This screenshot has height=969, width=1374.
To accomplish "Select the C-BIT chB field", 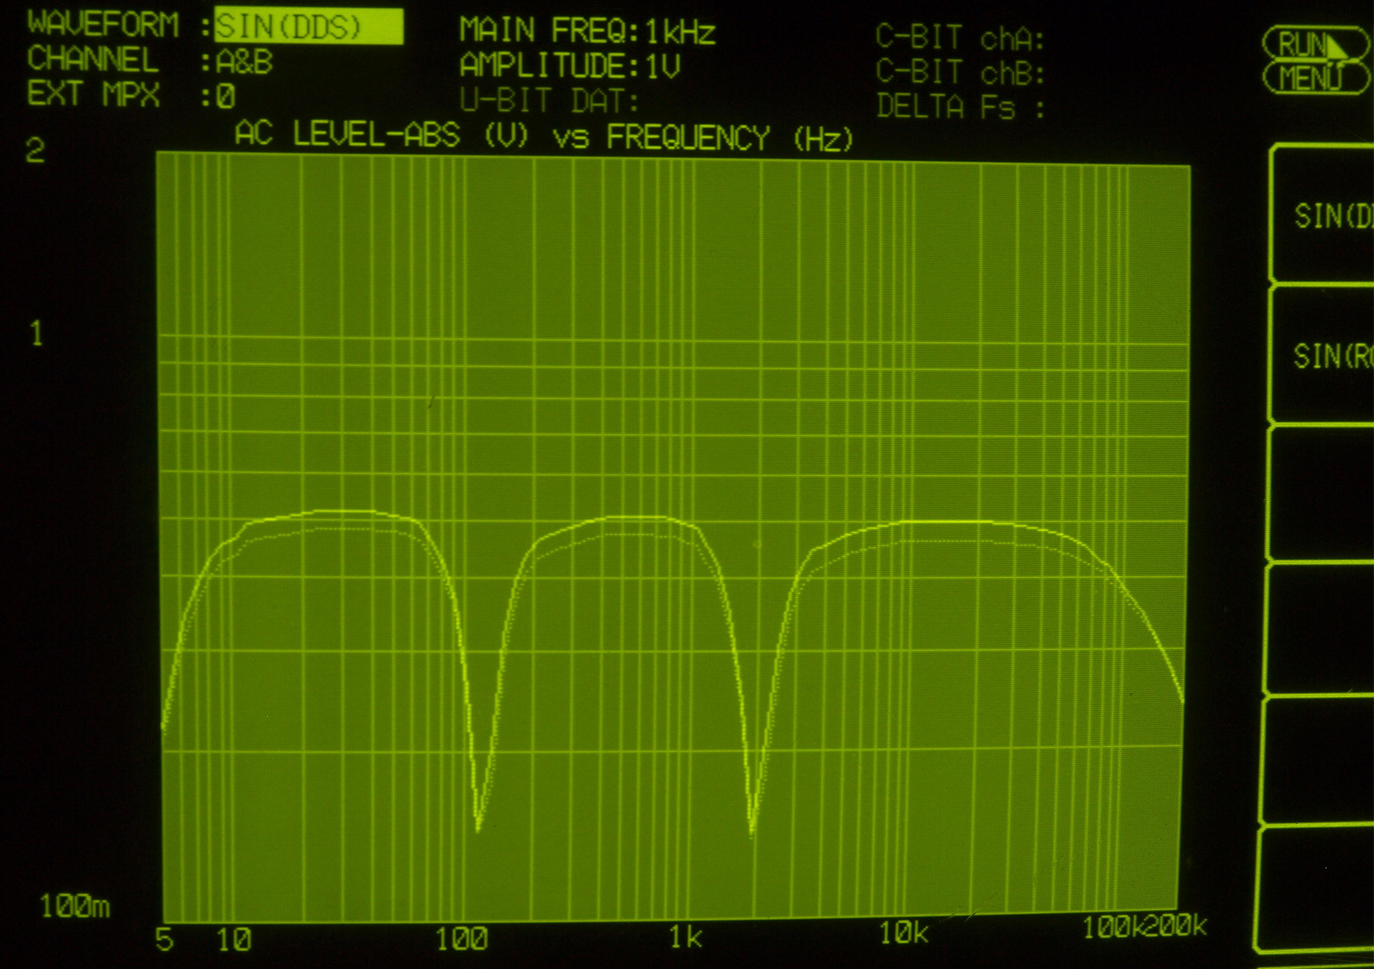I will (x=959, y=73).
